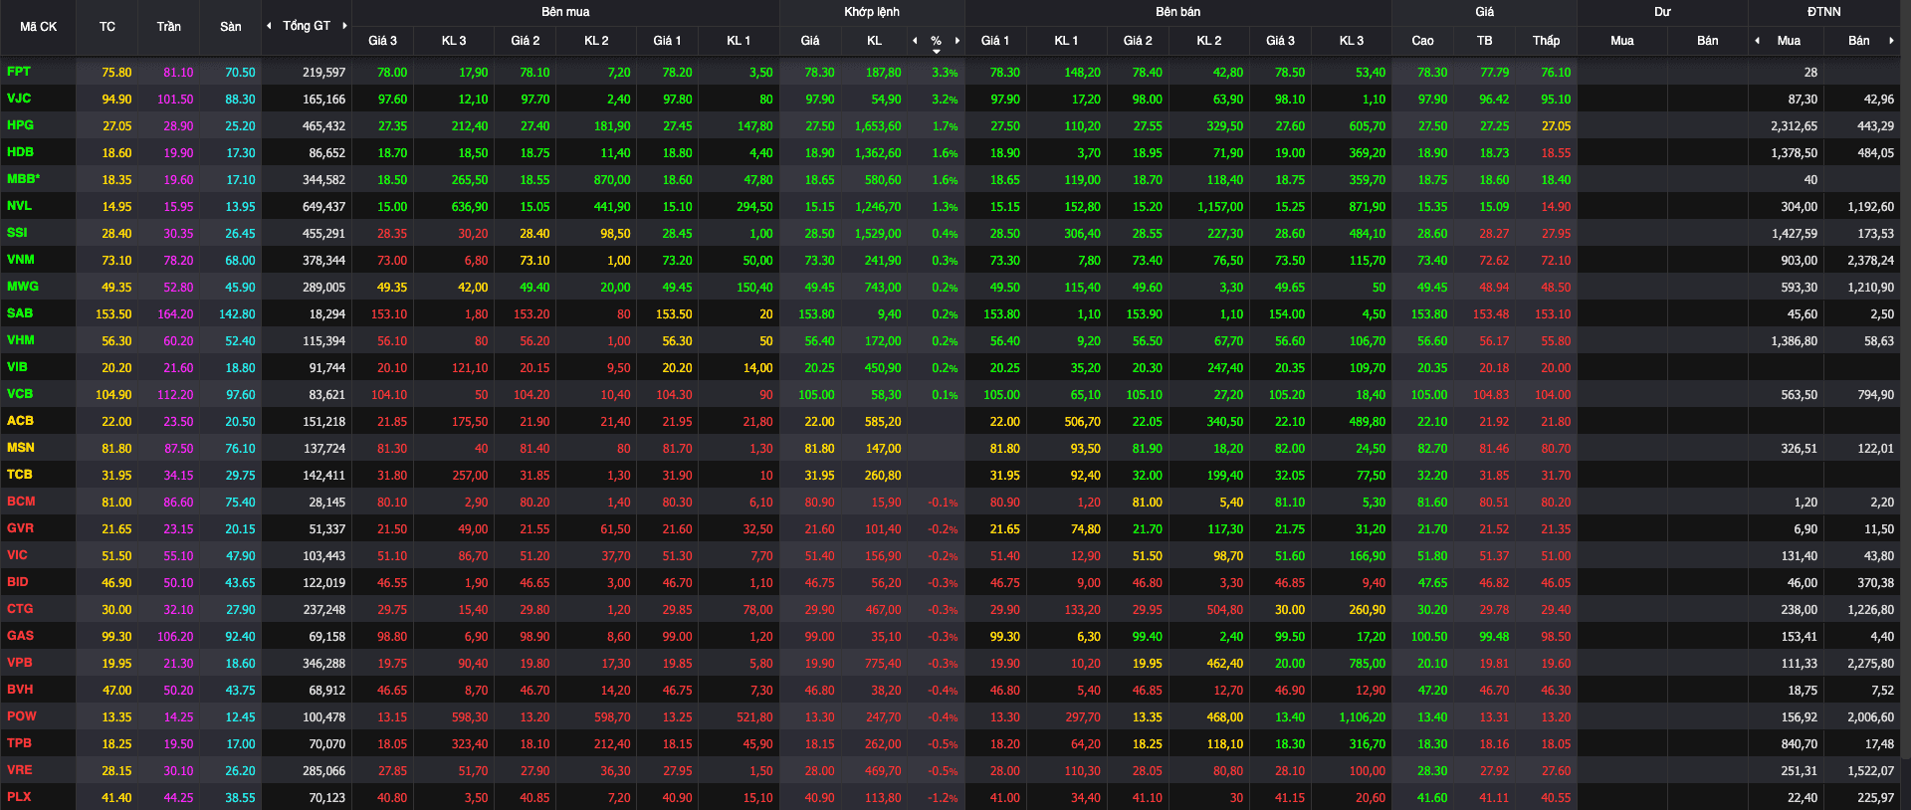Sort by the TC column header
Screen dimensions: 1911x810
[107, 27]
